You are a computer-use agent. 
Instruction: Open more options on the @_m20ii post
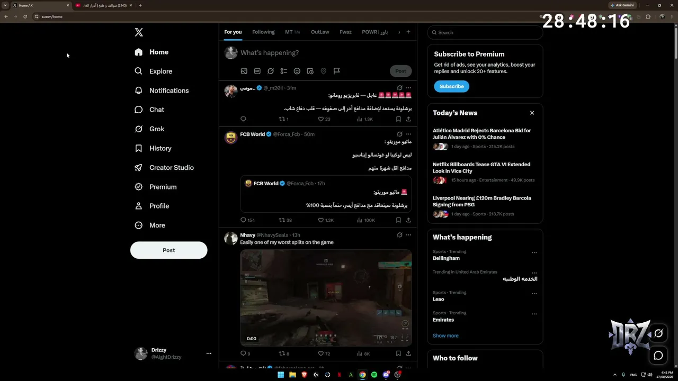pos(408,88)
